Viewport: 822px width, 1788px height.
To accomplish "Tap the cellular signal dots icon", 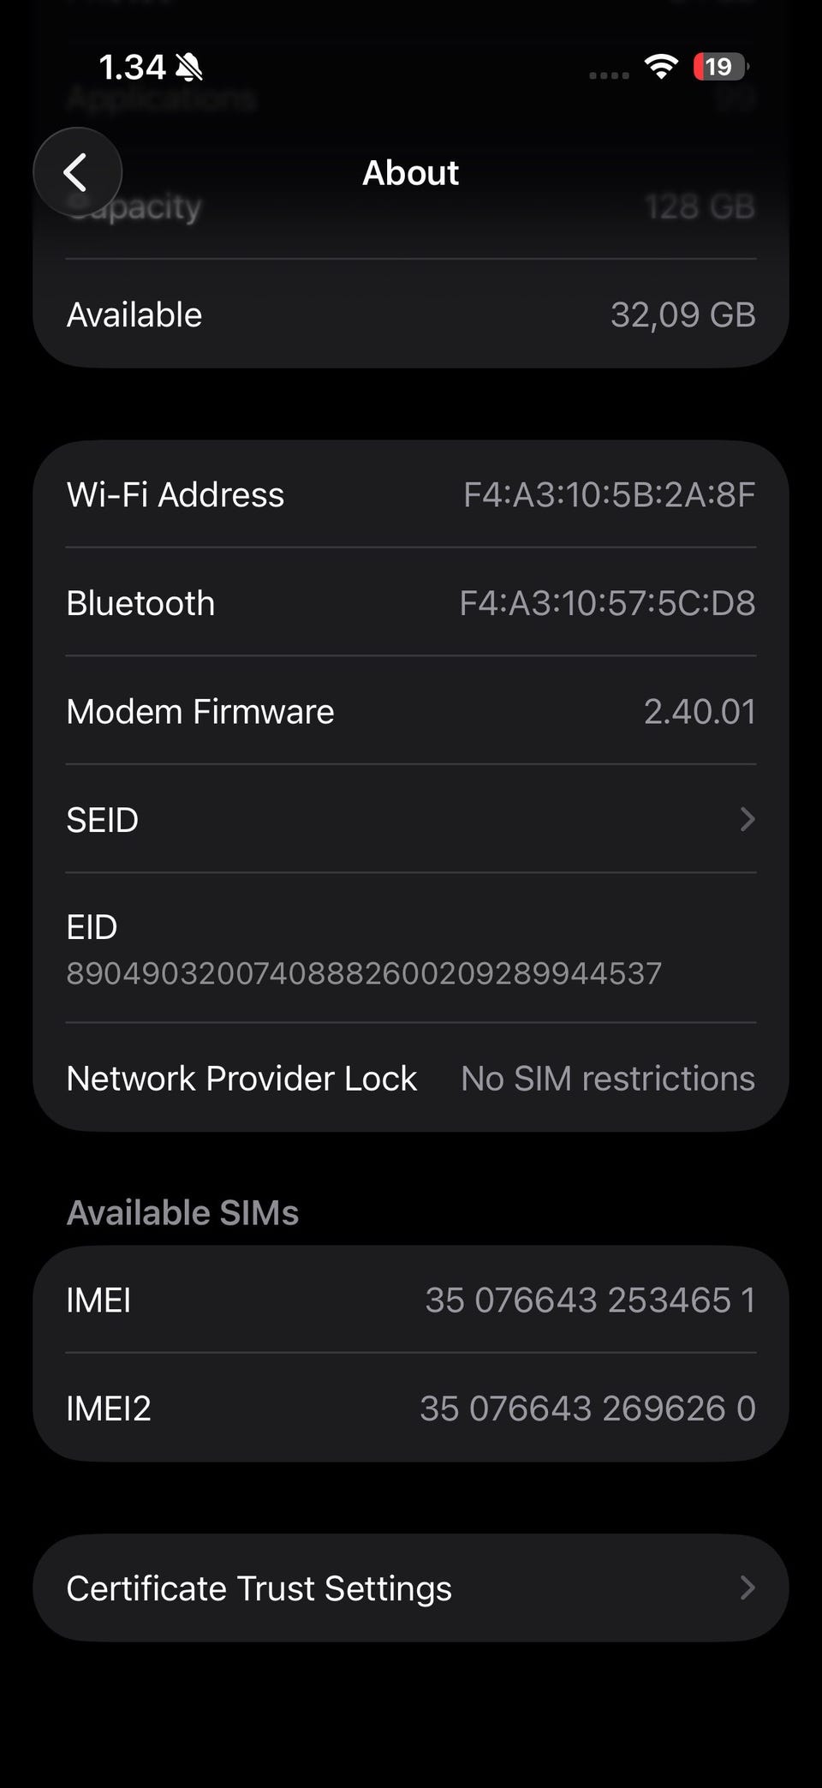I will pyautogui.click(x=609, y=75).
